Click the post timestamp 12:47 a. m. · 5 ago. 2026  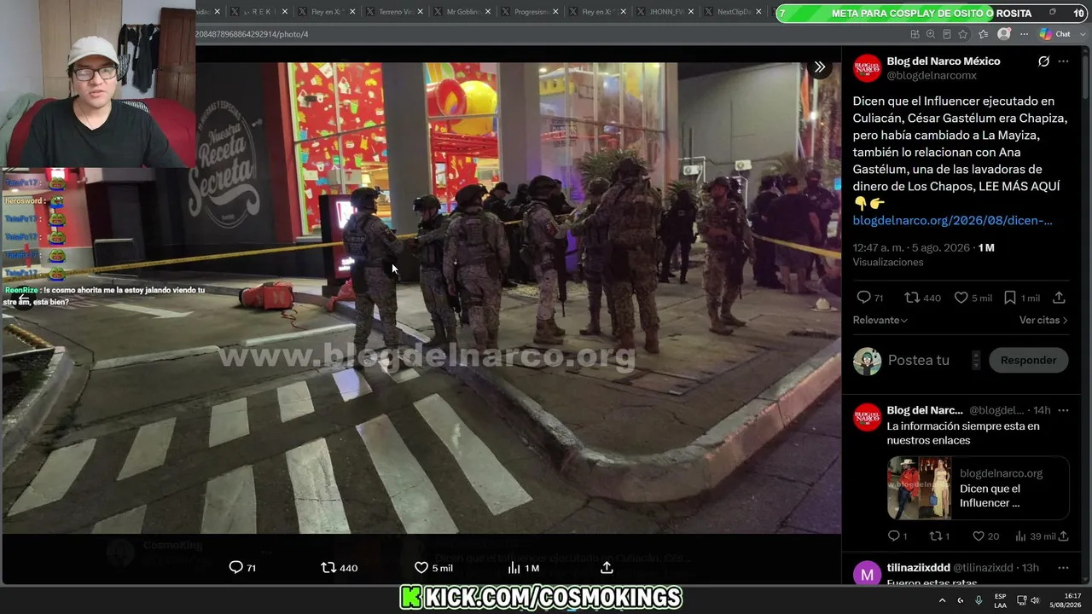[x=911, y=247]
